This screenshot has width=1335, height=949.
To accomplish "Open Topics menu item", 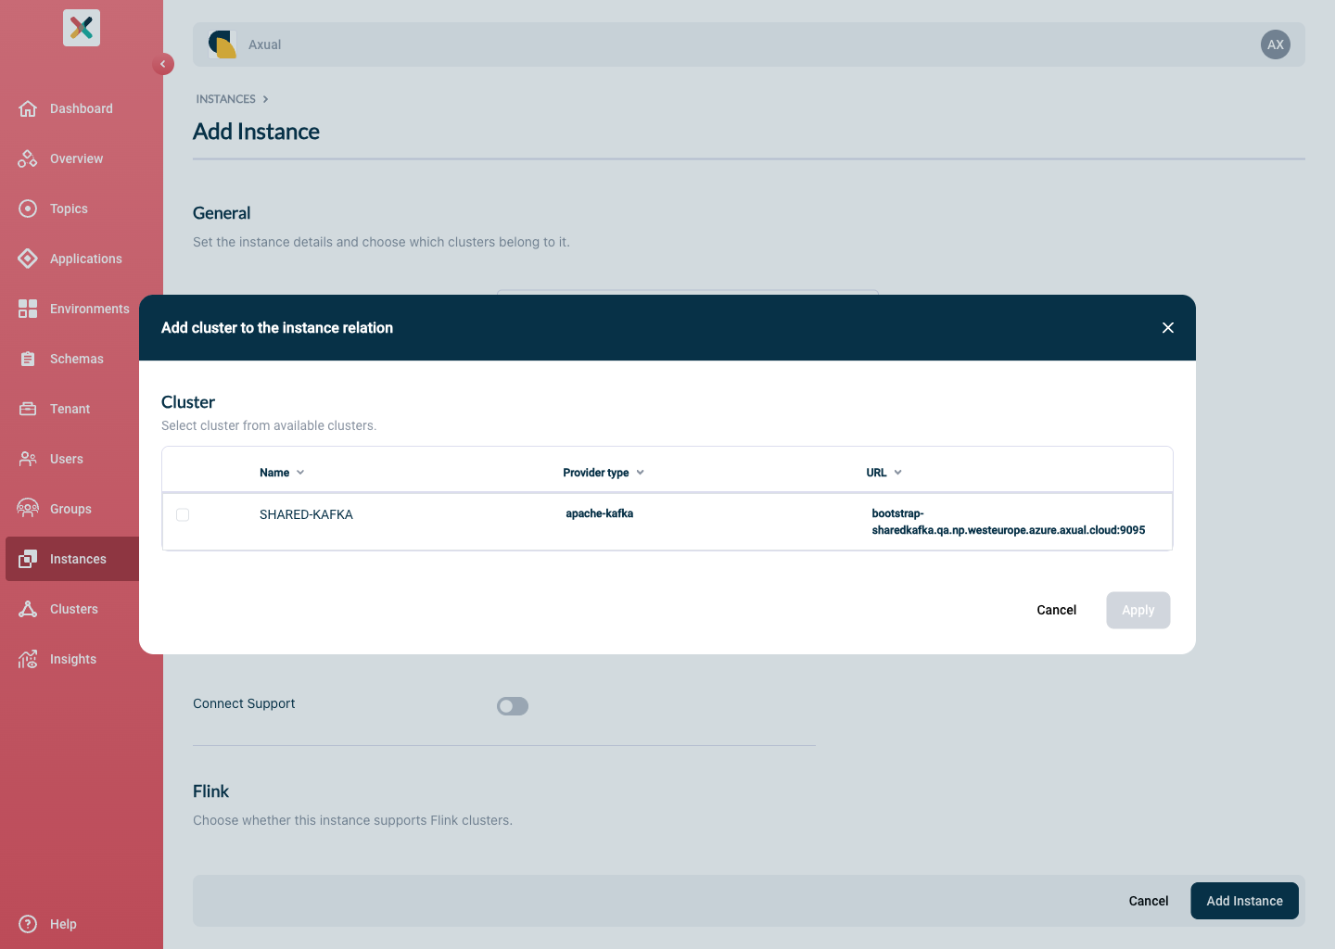I will click(x=69, y=209).
